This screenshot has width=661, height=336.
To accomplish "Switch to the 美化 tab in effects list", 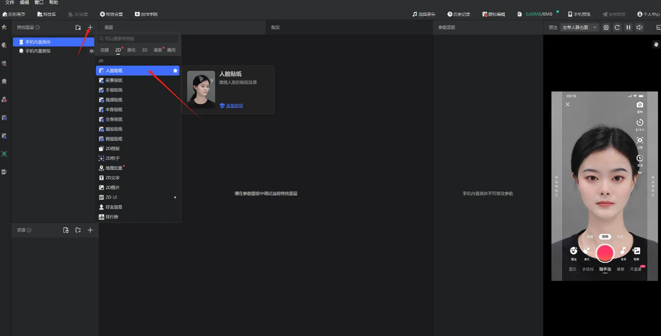I will 131,50.
